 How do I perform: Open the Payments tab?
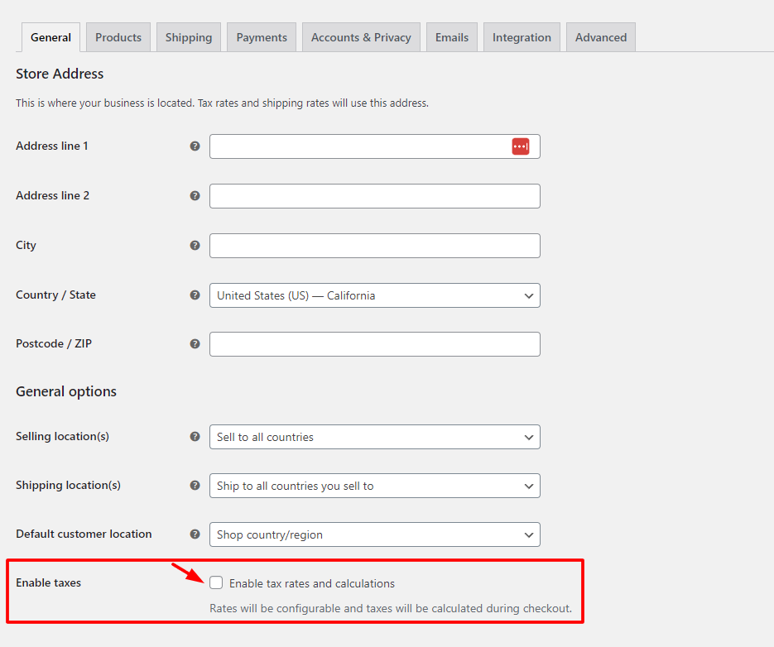tap(262, 37)
